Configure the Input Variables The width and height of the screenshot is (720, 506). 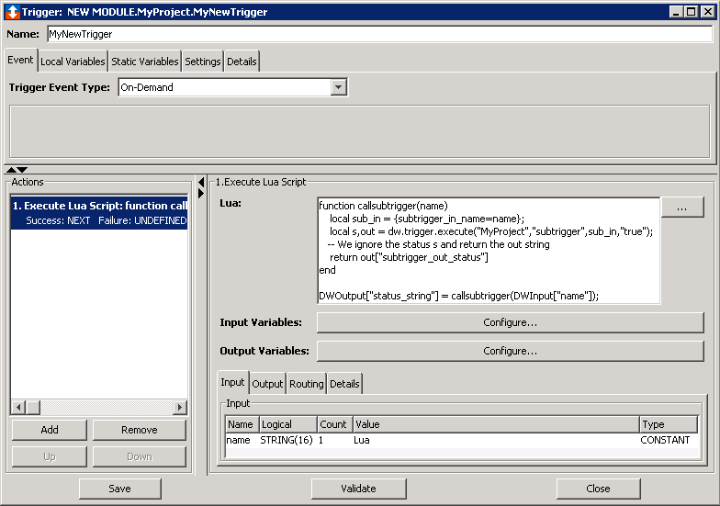tap(510, 323)
